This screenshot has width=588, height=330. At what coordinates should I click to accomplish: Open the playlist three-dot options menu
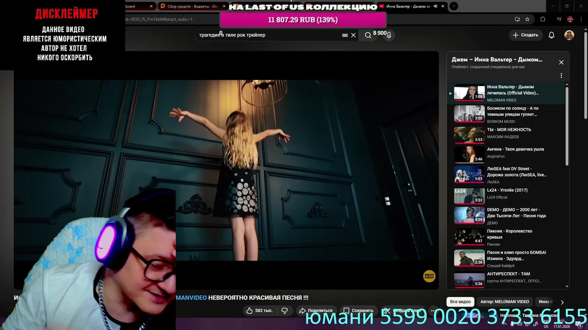tap(561, 76)
